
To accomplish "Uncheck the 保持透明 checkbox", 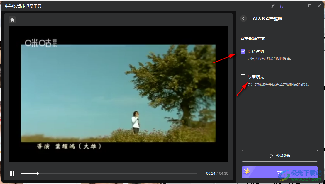I will coord(243,51).
